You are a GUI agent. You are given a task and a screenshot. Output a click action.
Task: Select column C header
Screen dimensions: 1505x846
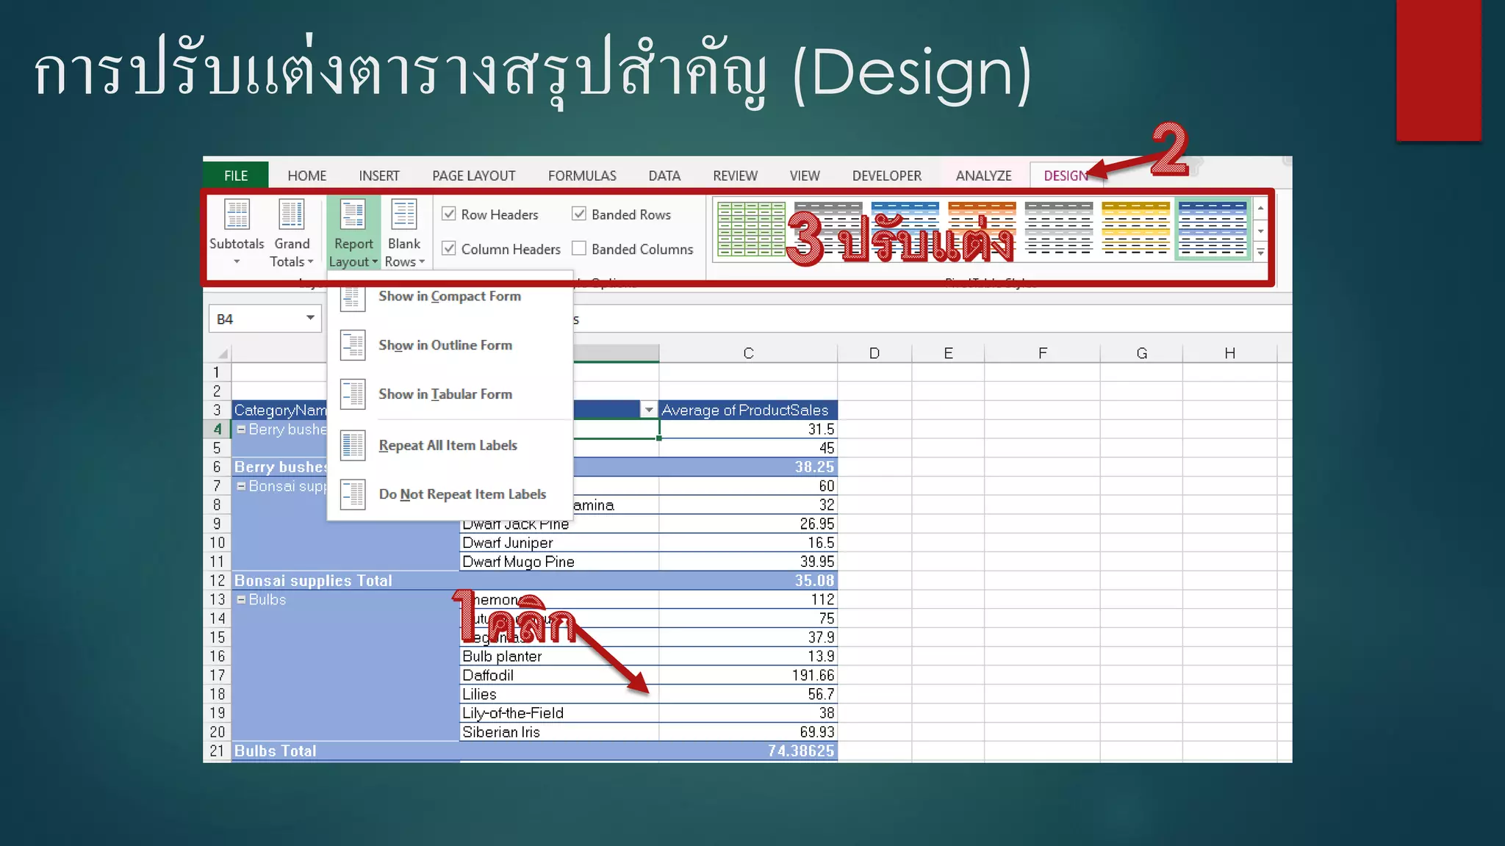(x=748, y=353)
